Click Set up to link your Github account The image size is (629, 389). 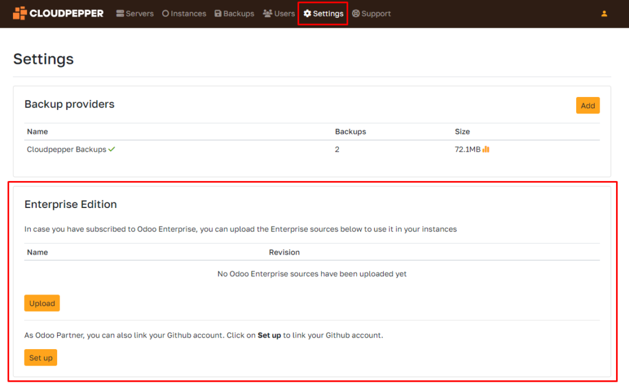tap(41, 357)
